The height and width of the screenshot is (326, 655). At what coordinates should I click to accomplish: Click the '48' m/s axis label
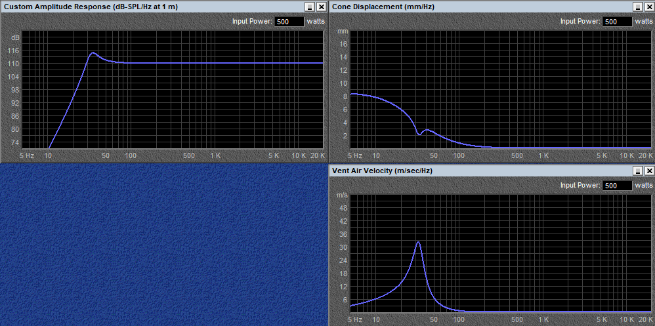coord(344,209)
